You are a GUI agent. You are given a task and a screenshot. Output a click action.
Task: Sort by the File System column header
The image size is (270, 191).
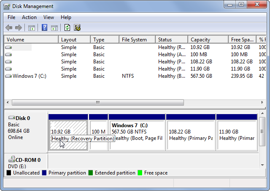coord(134,40)
